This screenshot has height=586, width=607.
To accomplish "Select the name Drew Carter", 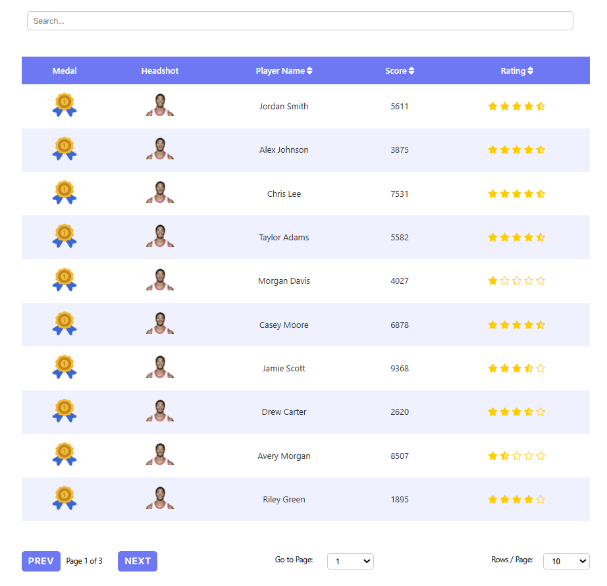I will 284,412.
